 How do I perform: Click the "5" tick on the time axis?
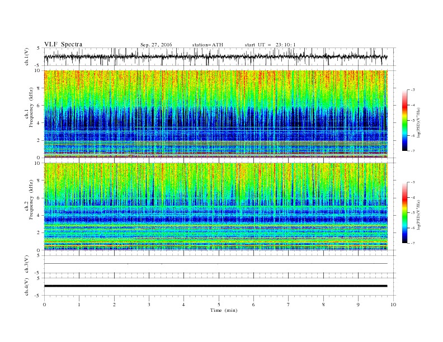coord(219,305)
